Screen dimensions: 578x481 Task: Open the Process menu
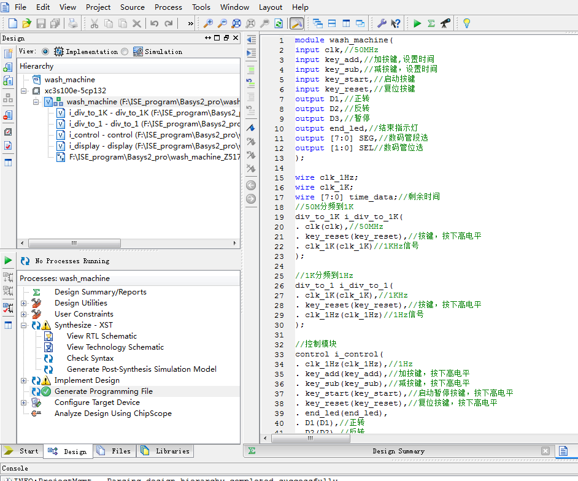[168, 7]
